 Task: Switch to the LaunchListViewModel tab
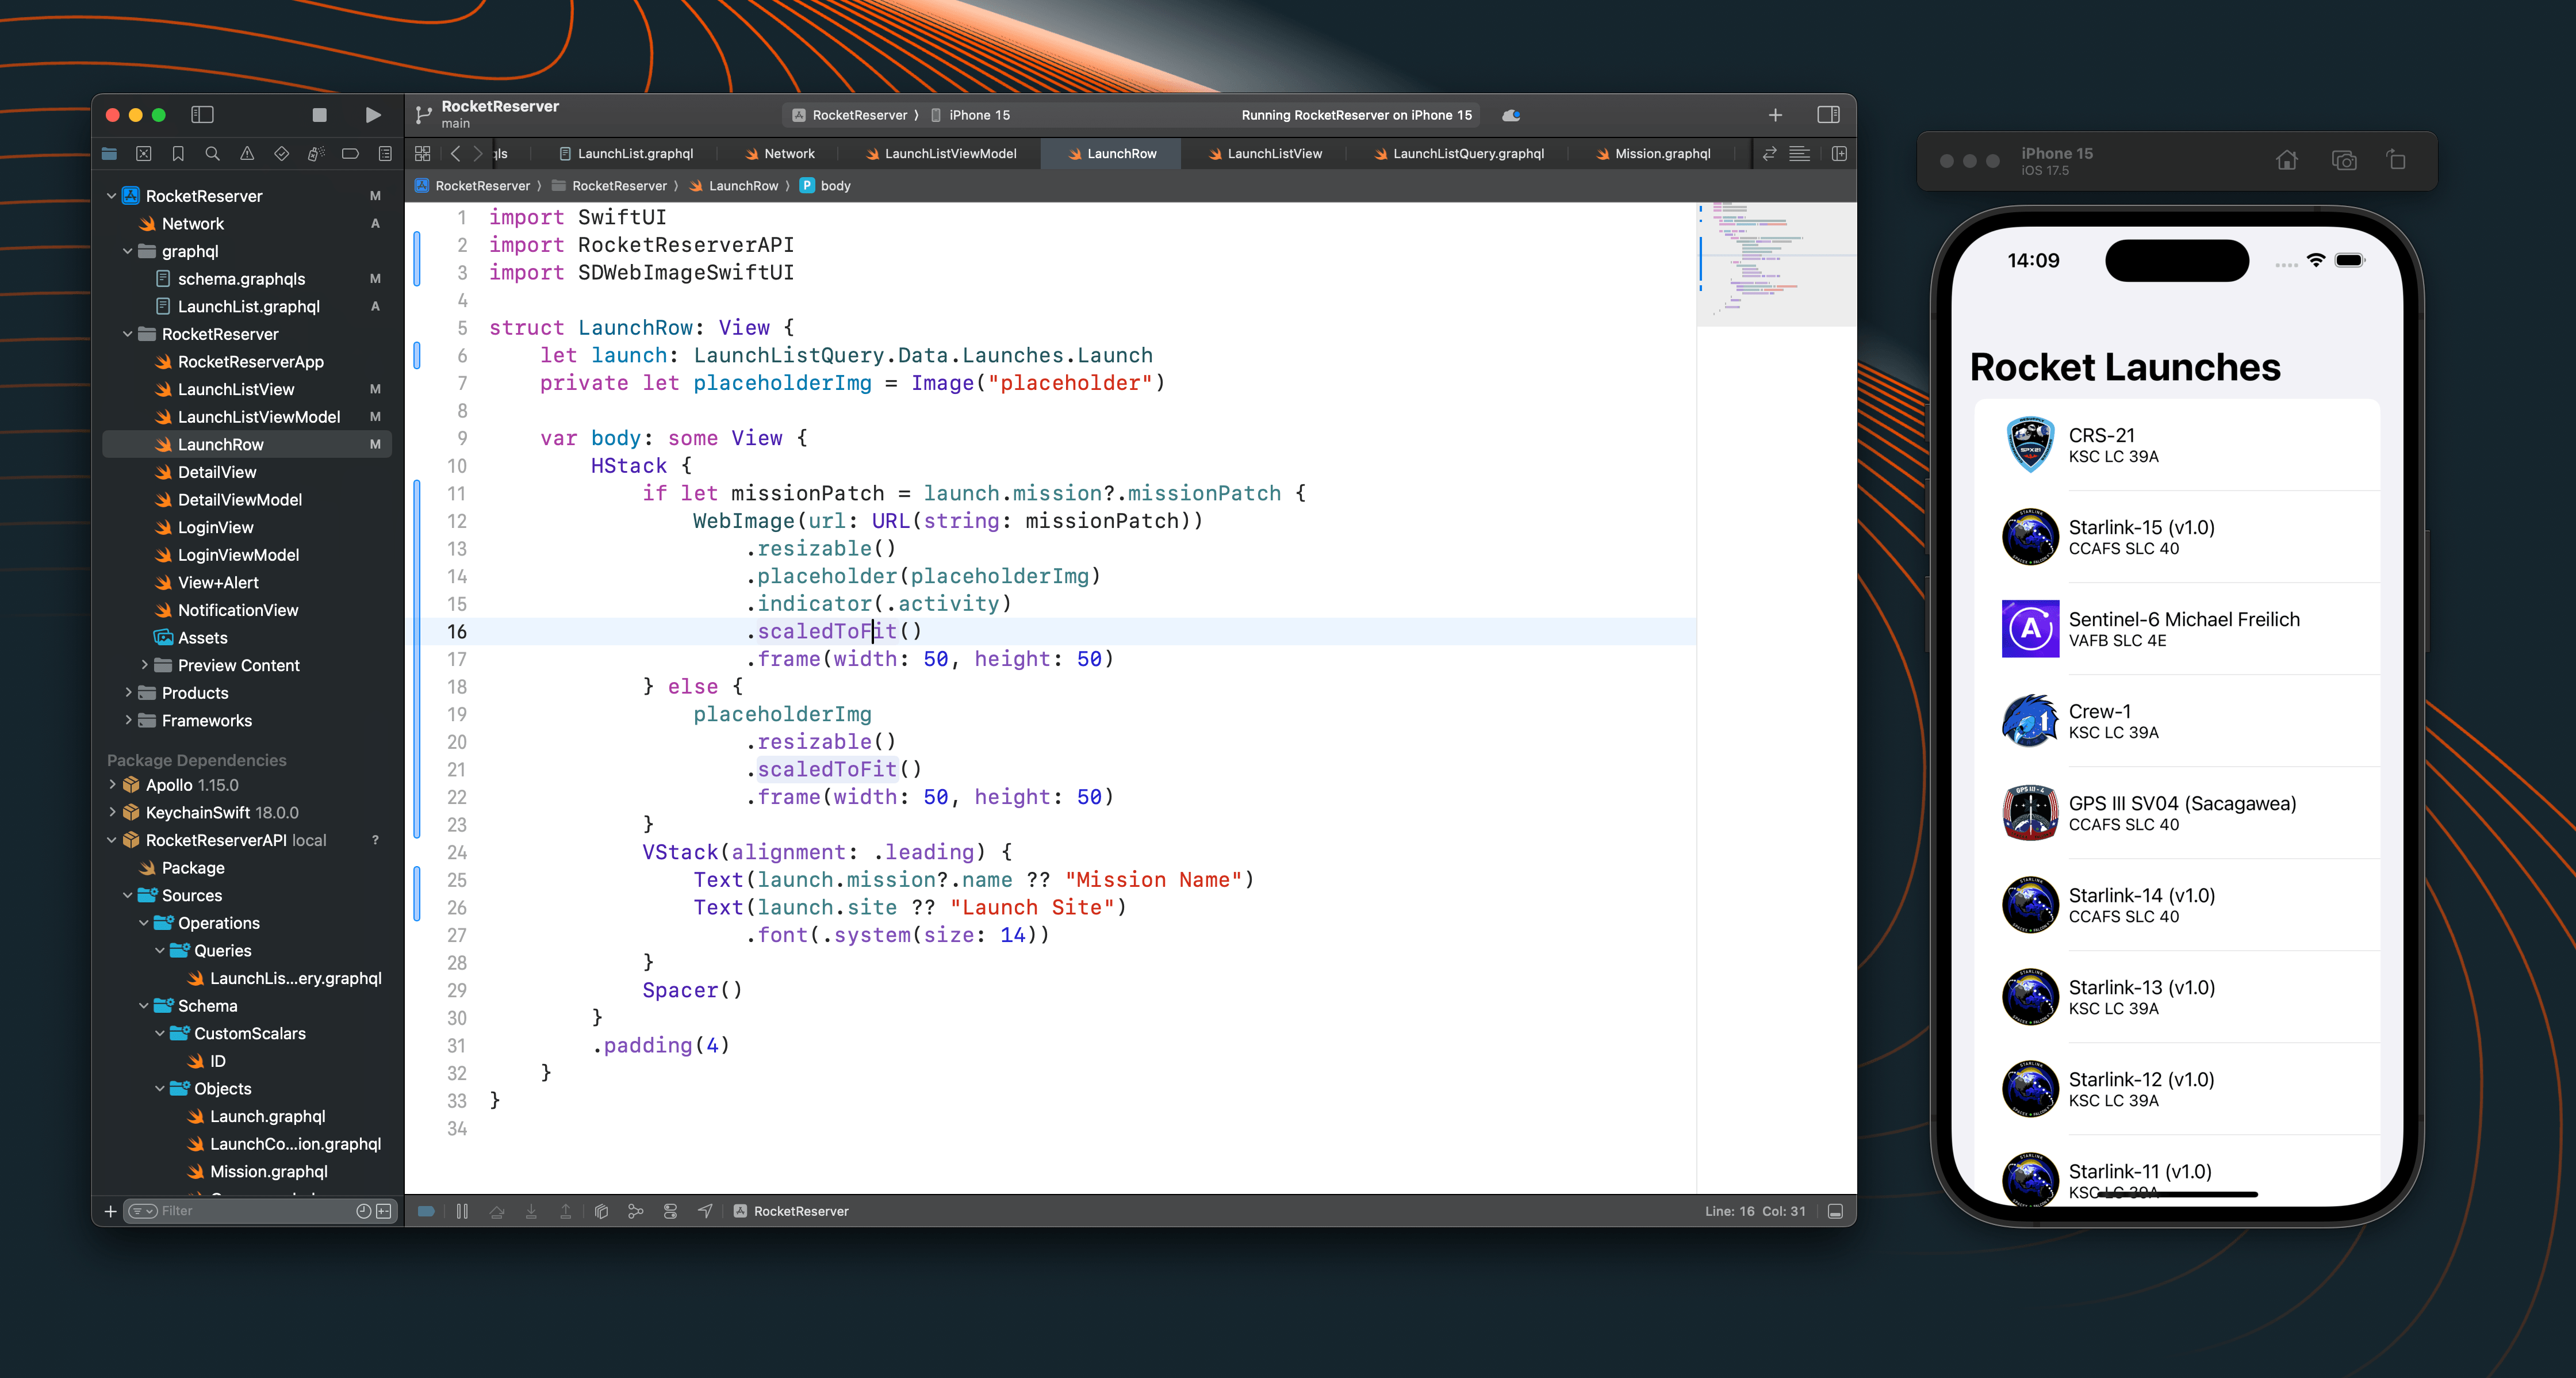pos(949,154)
